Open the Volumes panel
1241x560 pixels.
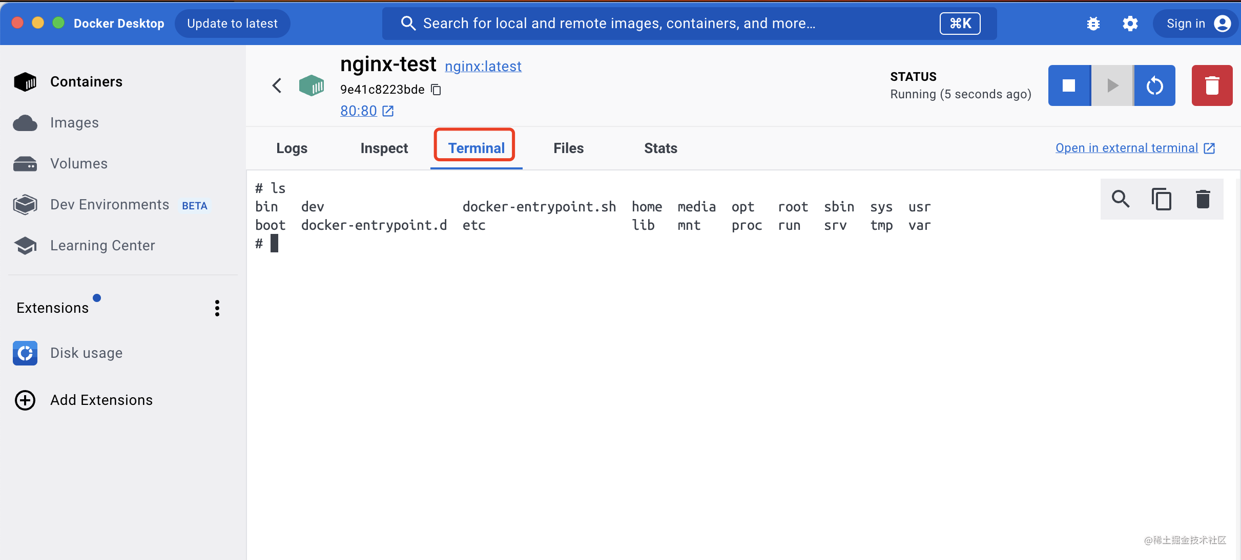(x=78, y=163)
